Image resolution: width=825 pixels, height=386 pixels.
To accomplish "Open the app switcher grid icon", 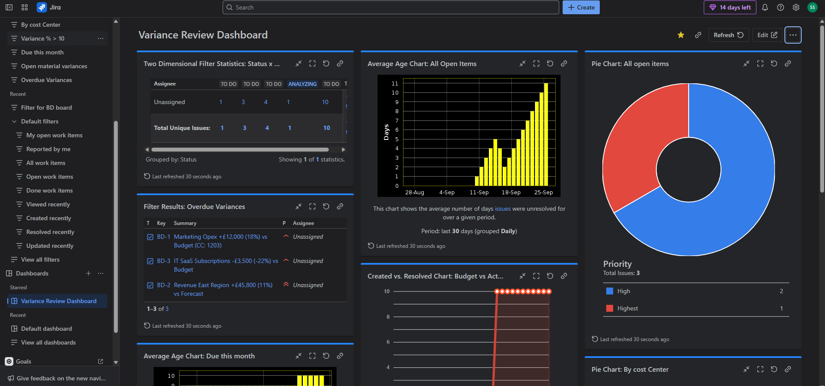I will pos(25,7).
